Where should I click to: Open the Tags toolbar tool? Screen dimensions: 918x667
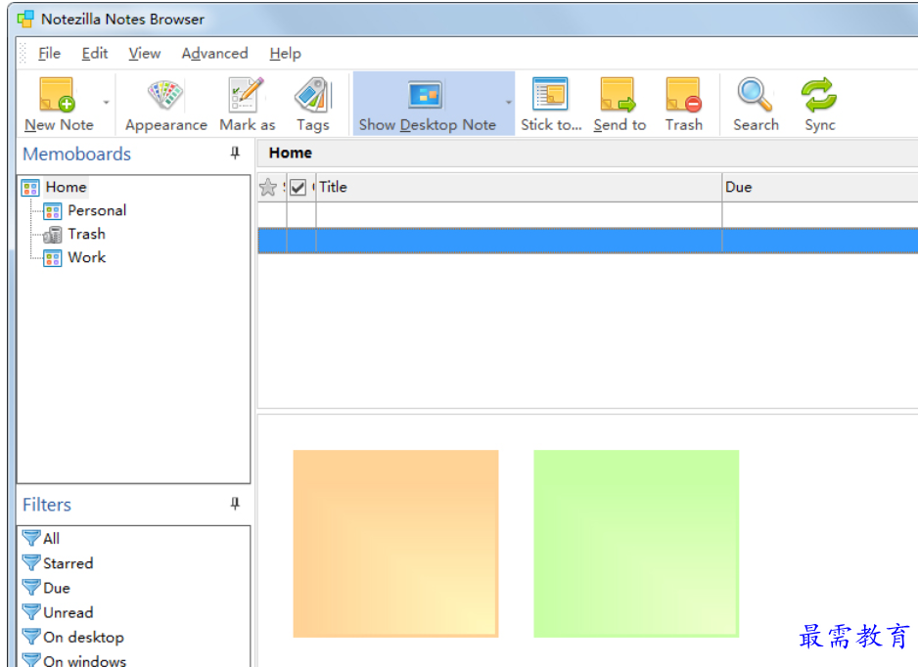[313, 95]
